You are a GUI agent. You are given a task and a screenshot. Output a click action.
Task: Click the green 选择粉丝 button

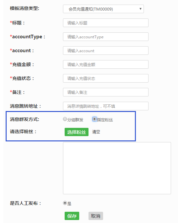[77, 132]
